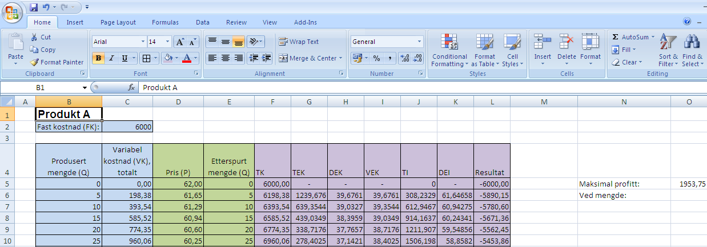Apply Accounting Number Format

click(357, 58)
